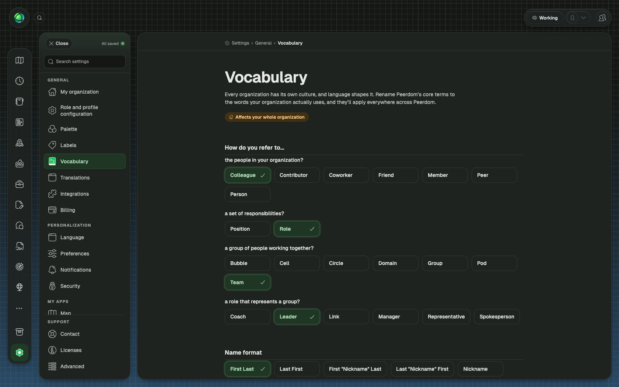The image size is (619, 387).
Task: Open the briefcase icon in left rail
Action: click(20, 184)
